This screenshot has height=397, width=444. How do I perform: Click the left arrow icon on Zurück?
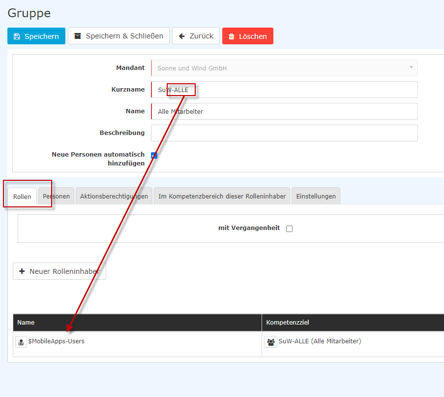click(181, 36)
